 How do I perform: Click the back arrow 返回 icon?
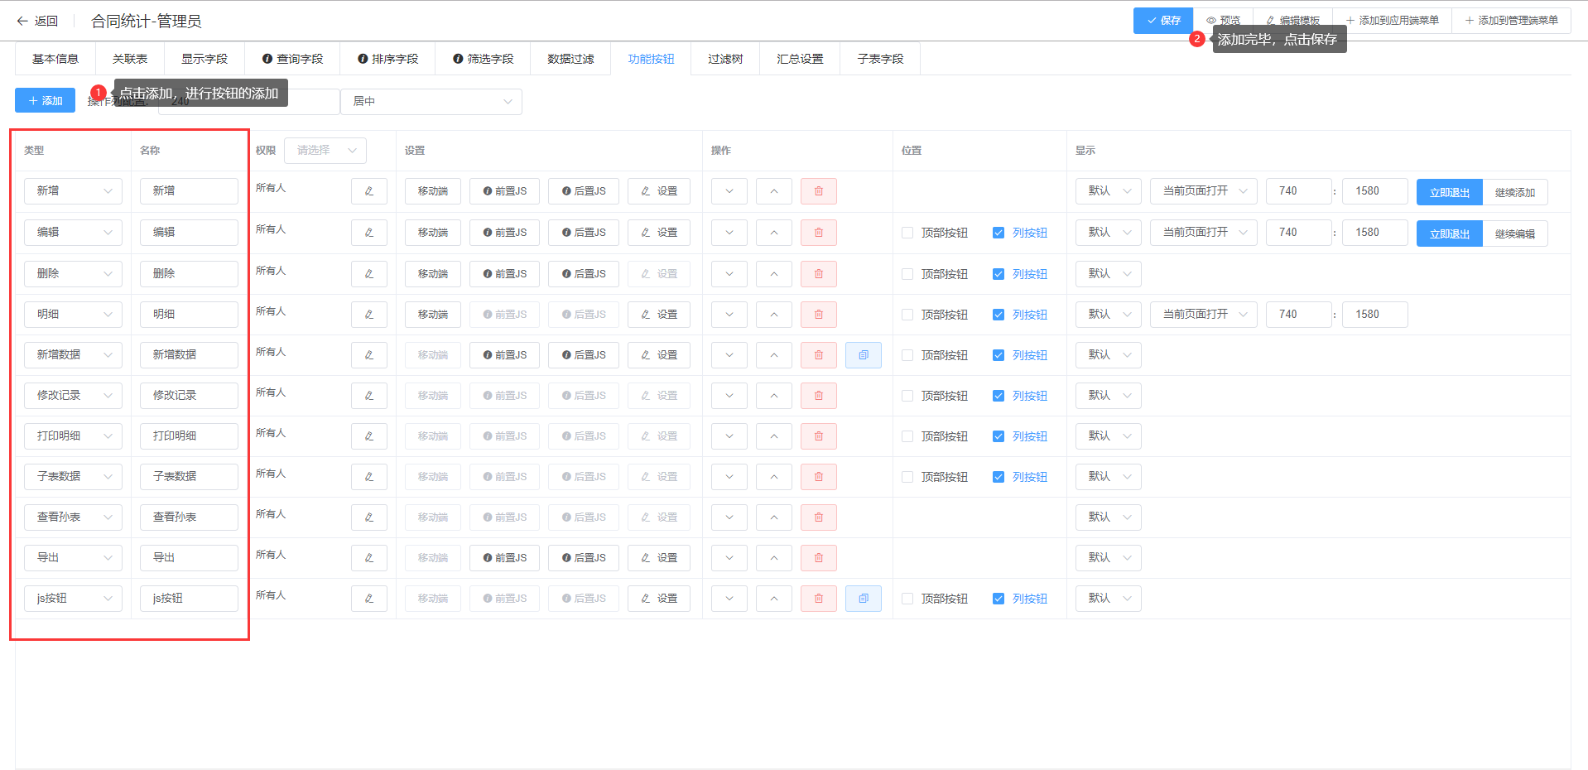pyautogui.click(x=22, y=21)
